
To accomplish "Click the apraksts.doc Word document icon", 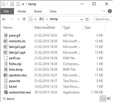I will coord(6,75).
